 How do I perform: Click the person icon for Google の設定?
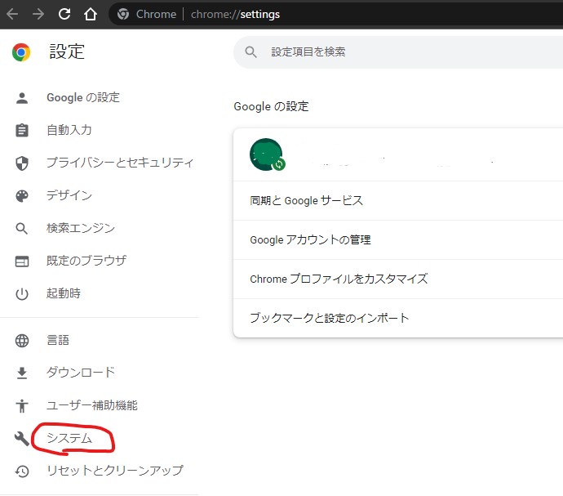[22, 98]
